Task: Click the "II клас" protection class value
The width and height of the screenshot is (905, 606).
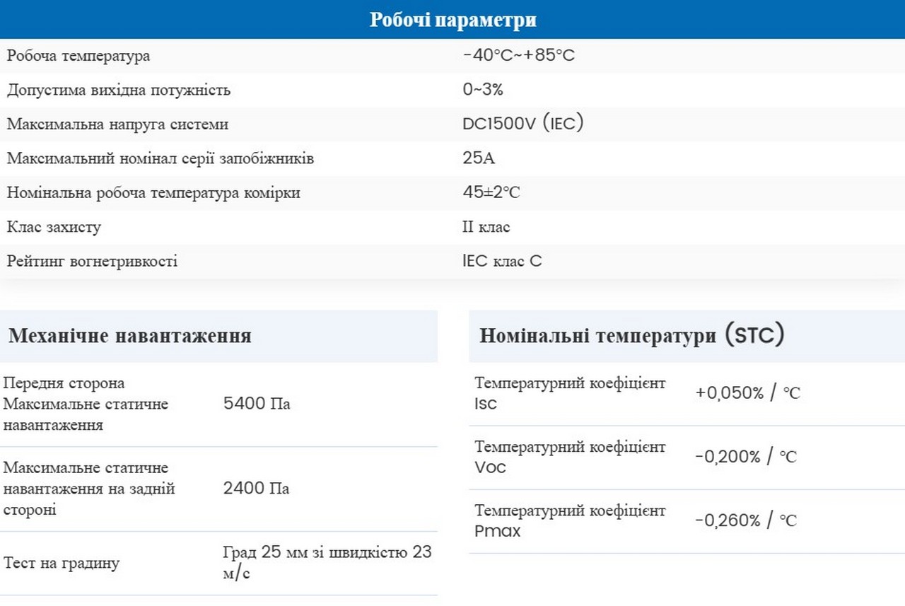Action: 486,227
